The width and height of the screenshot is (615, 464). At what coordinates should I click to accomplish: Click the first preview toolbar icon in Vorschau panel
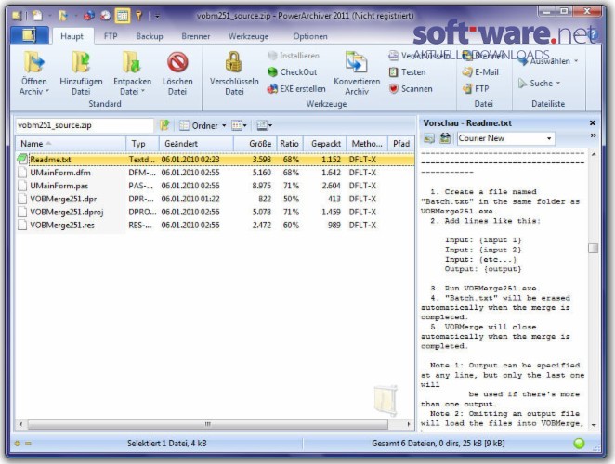pos(429,138)
